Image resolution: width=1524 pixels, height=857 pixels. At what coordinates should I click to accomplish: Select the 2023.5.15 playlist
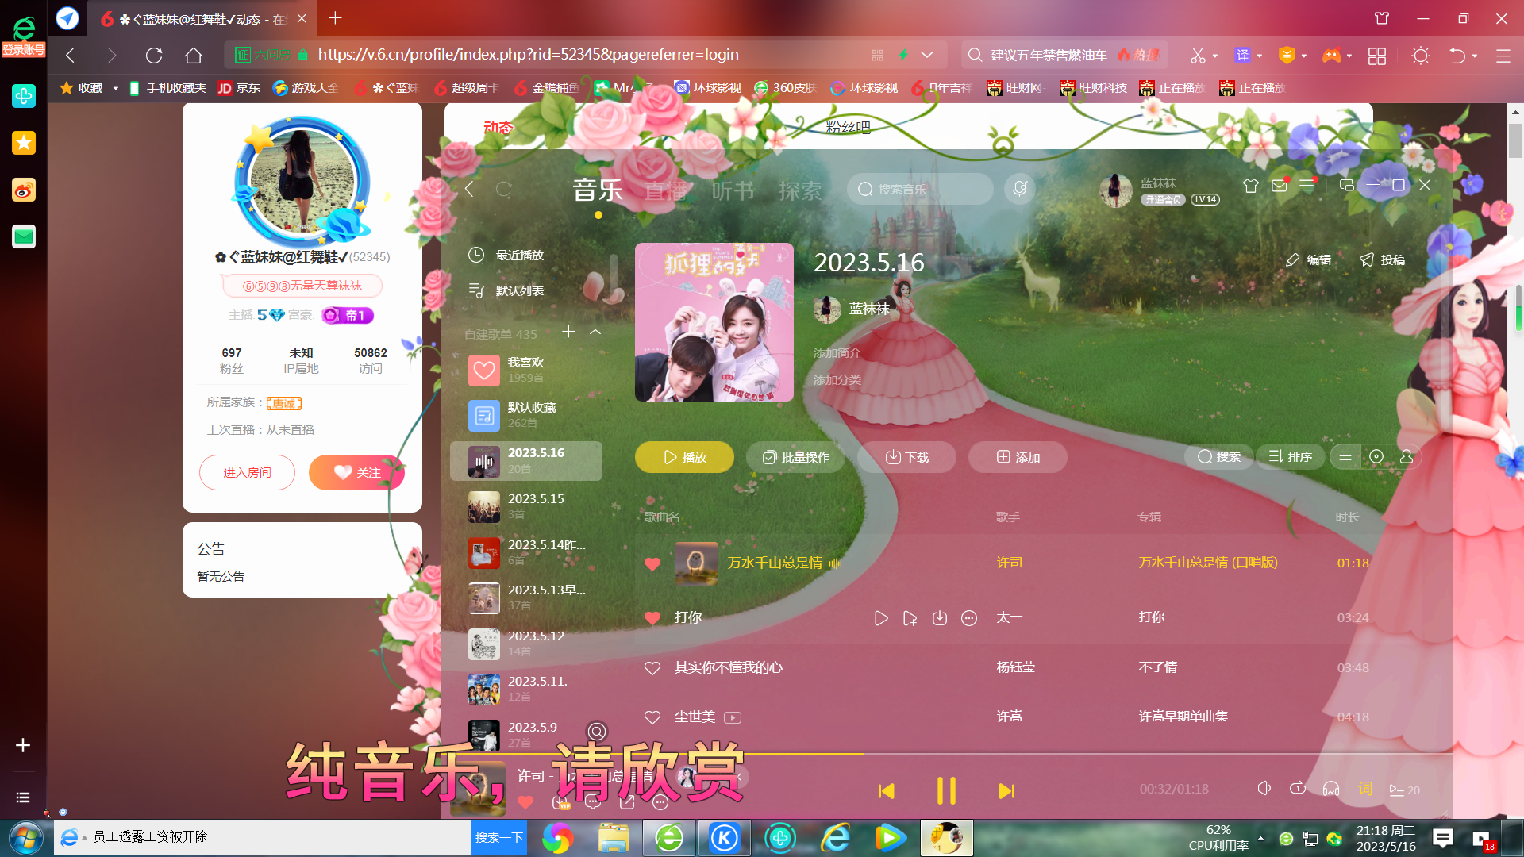(x=525, y=506)
